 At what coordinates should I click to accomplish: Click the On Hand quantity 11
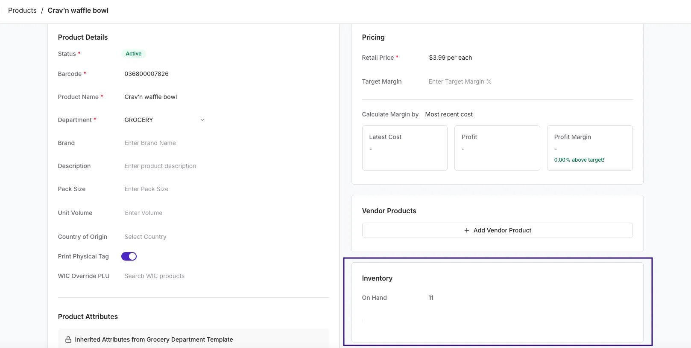[x=431, y=298]
